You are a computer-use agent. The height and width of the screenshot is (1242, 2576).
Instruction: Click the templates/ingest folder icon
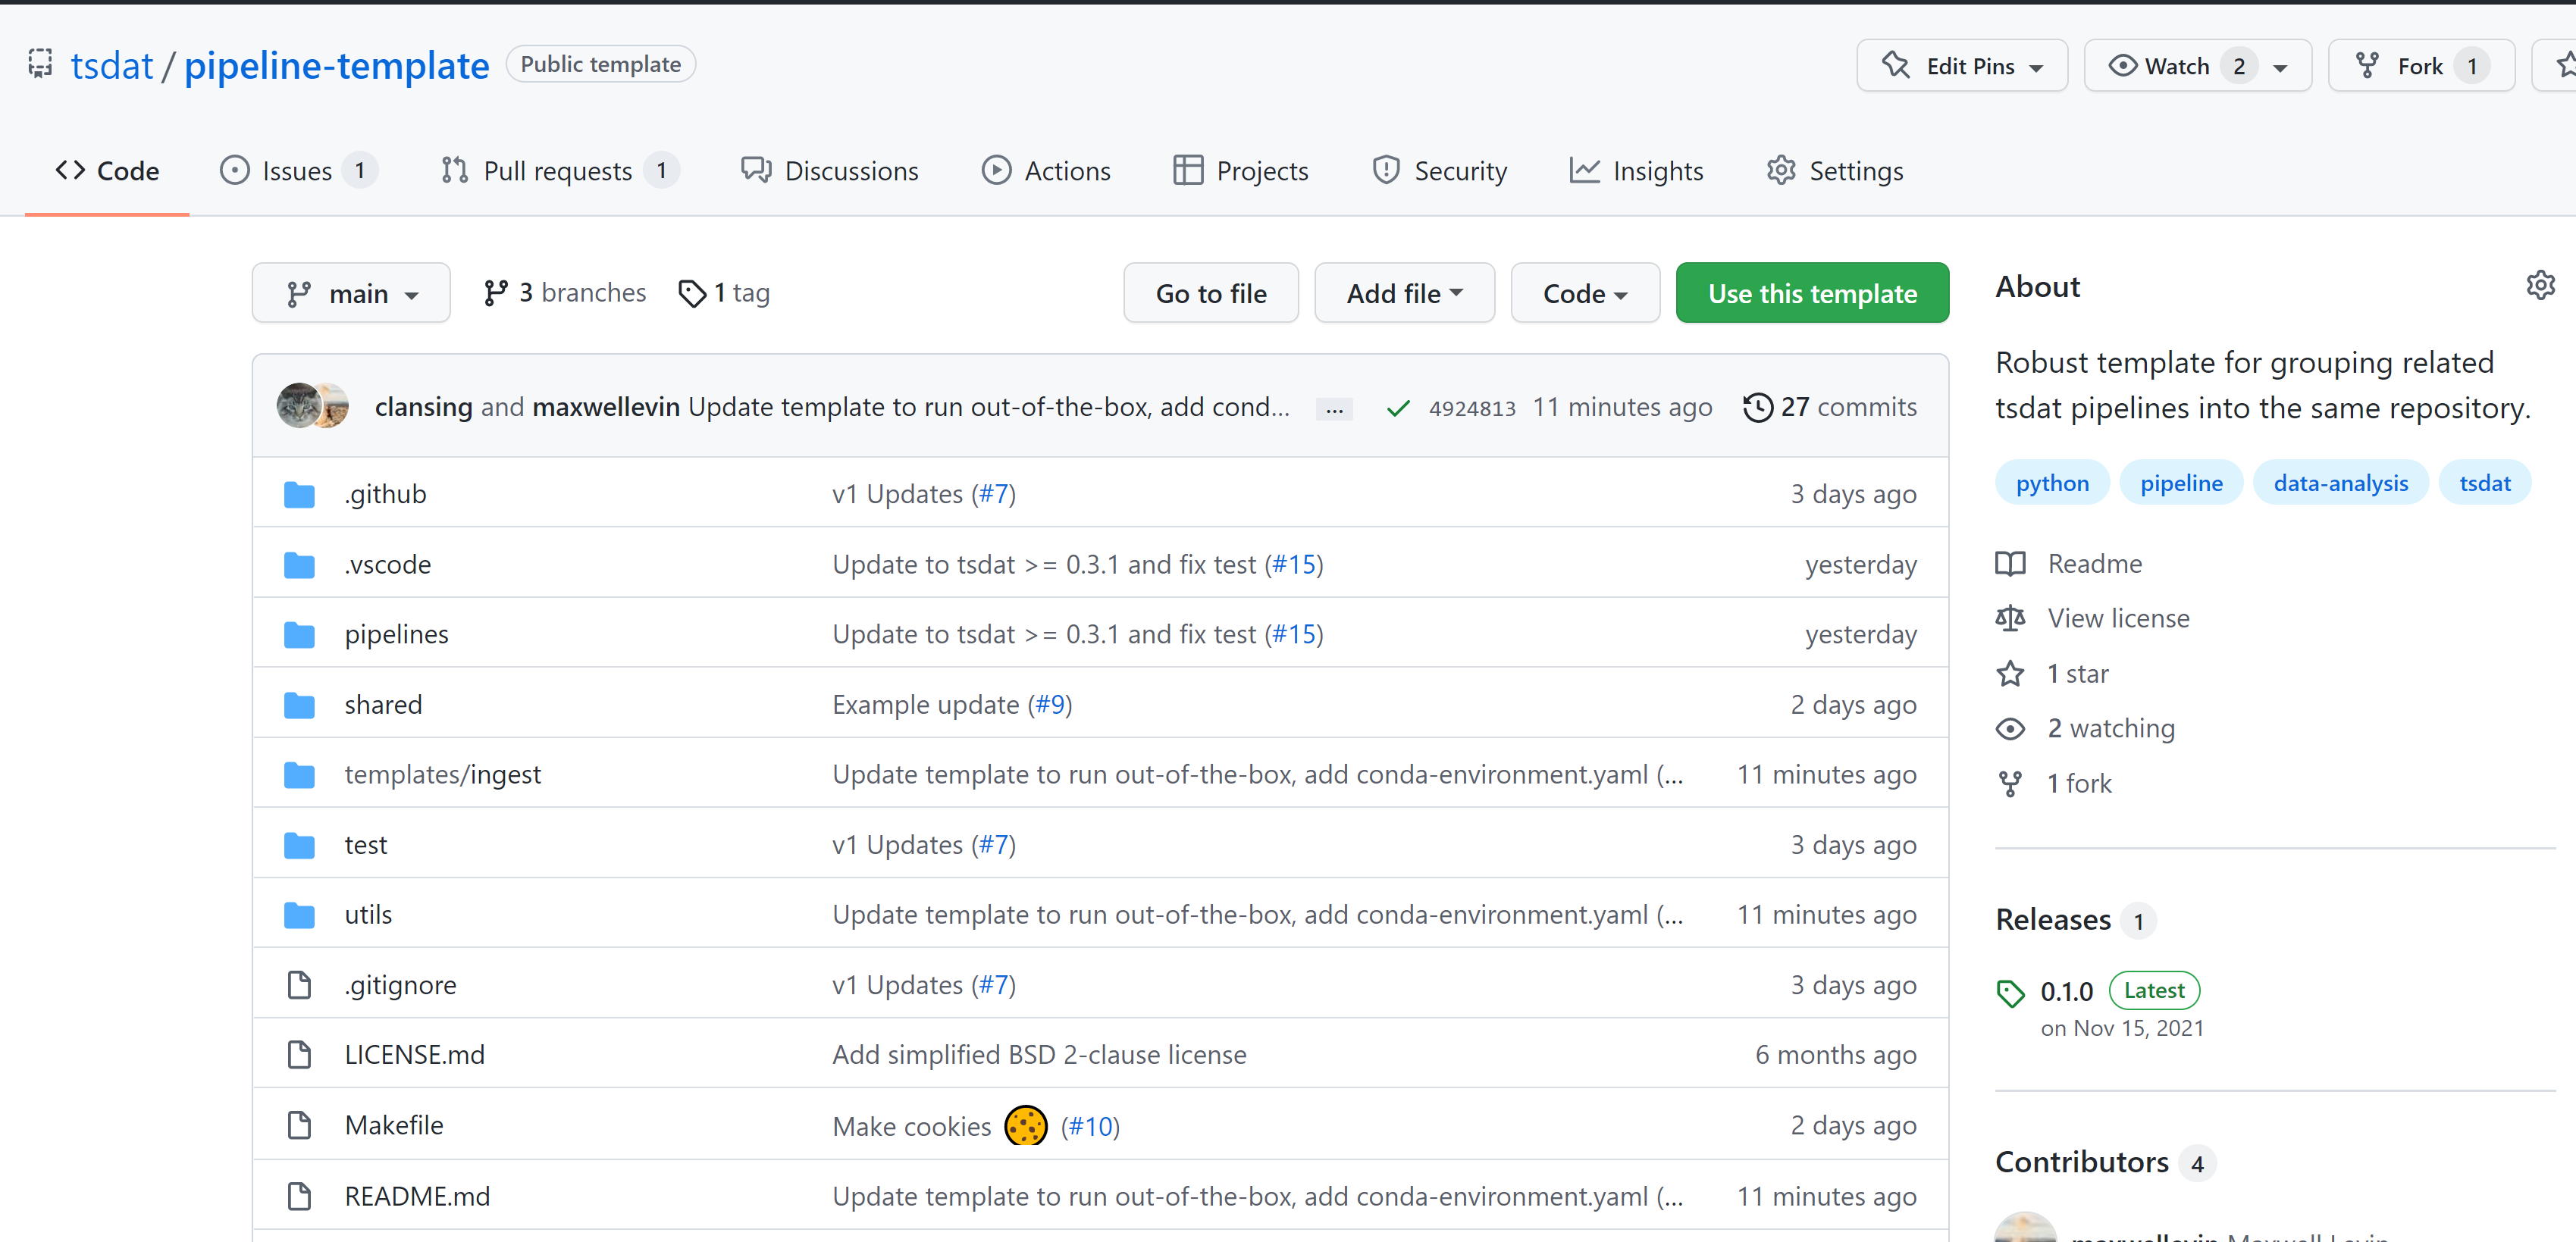coord(299,774)
